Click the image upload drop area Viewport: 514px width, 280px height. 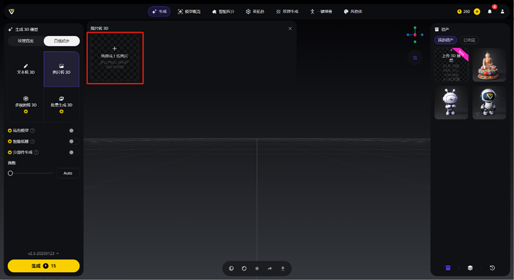114,58
